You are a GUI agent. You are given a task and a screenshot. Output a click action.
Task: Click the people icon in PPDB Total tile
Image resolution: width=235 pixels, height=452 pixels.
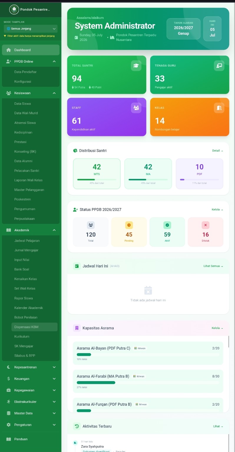pyautogui.click(x=91, y=225)
